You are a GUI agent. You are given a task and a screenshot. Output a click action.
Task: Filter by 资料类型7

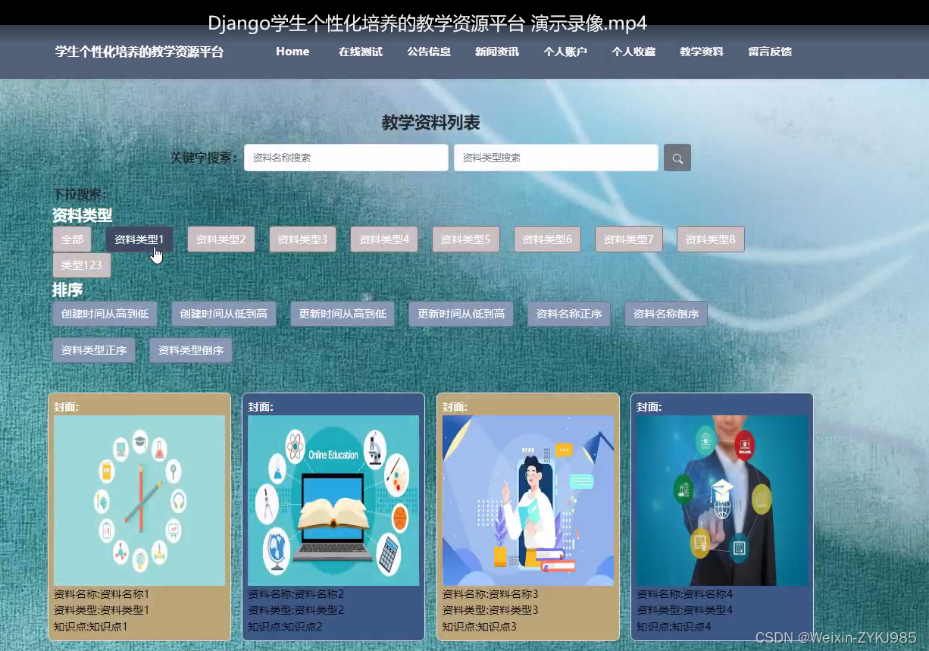629,239
